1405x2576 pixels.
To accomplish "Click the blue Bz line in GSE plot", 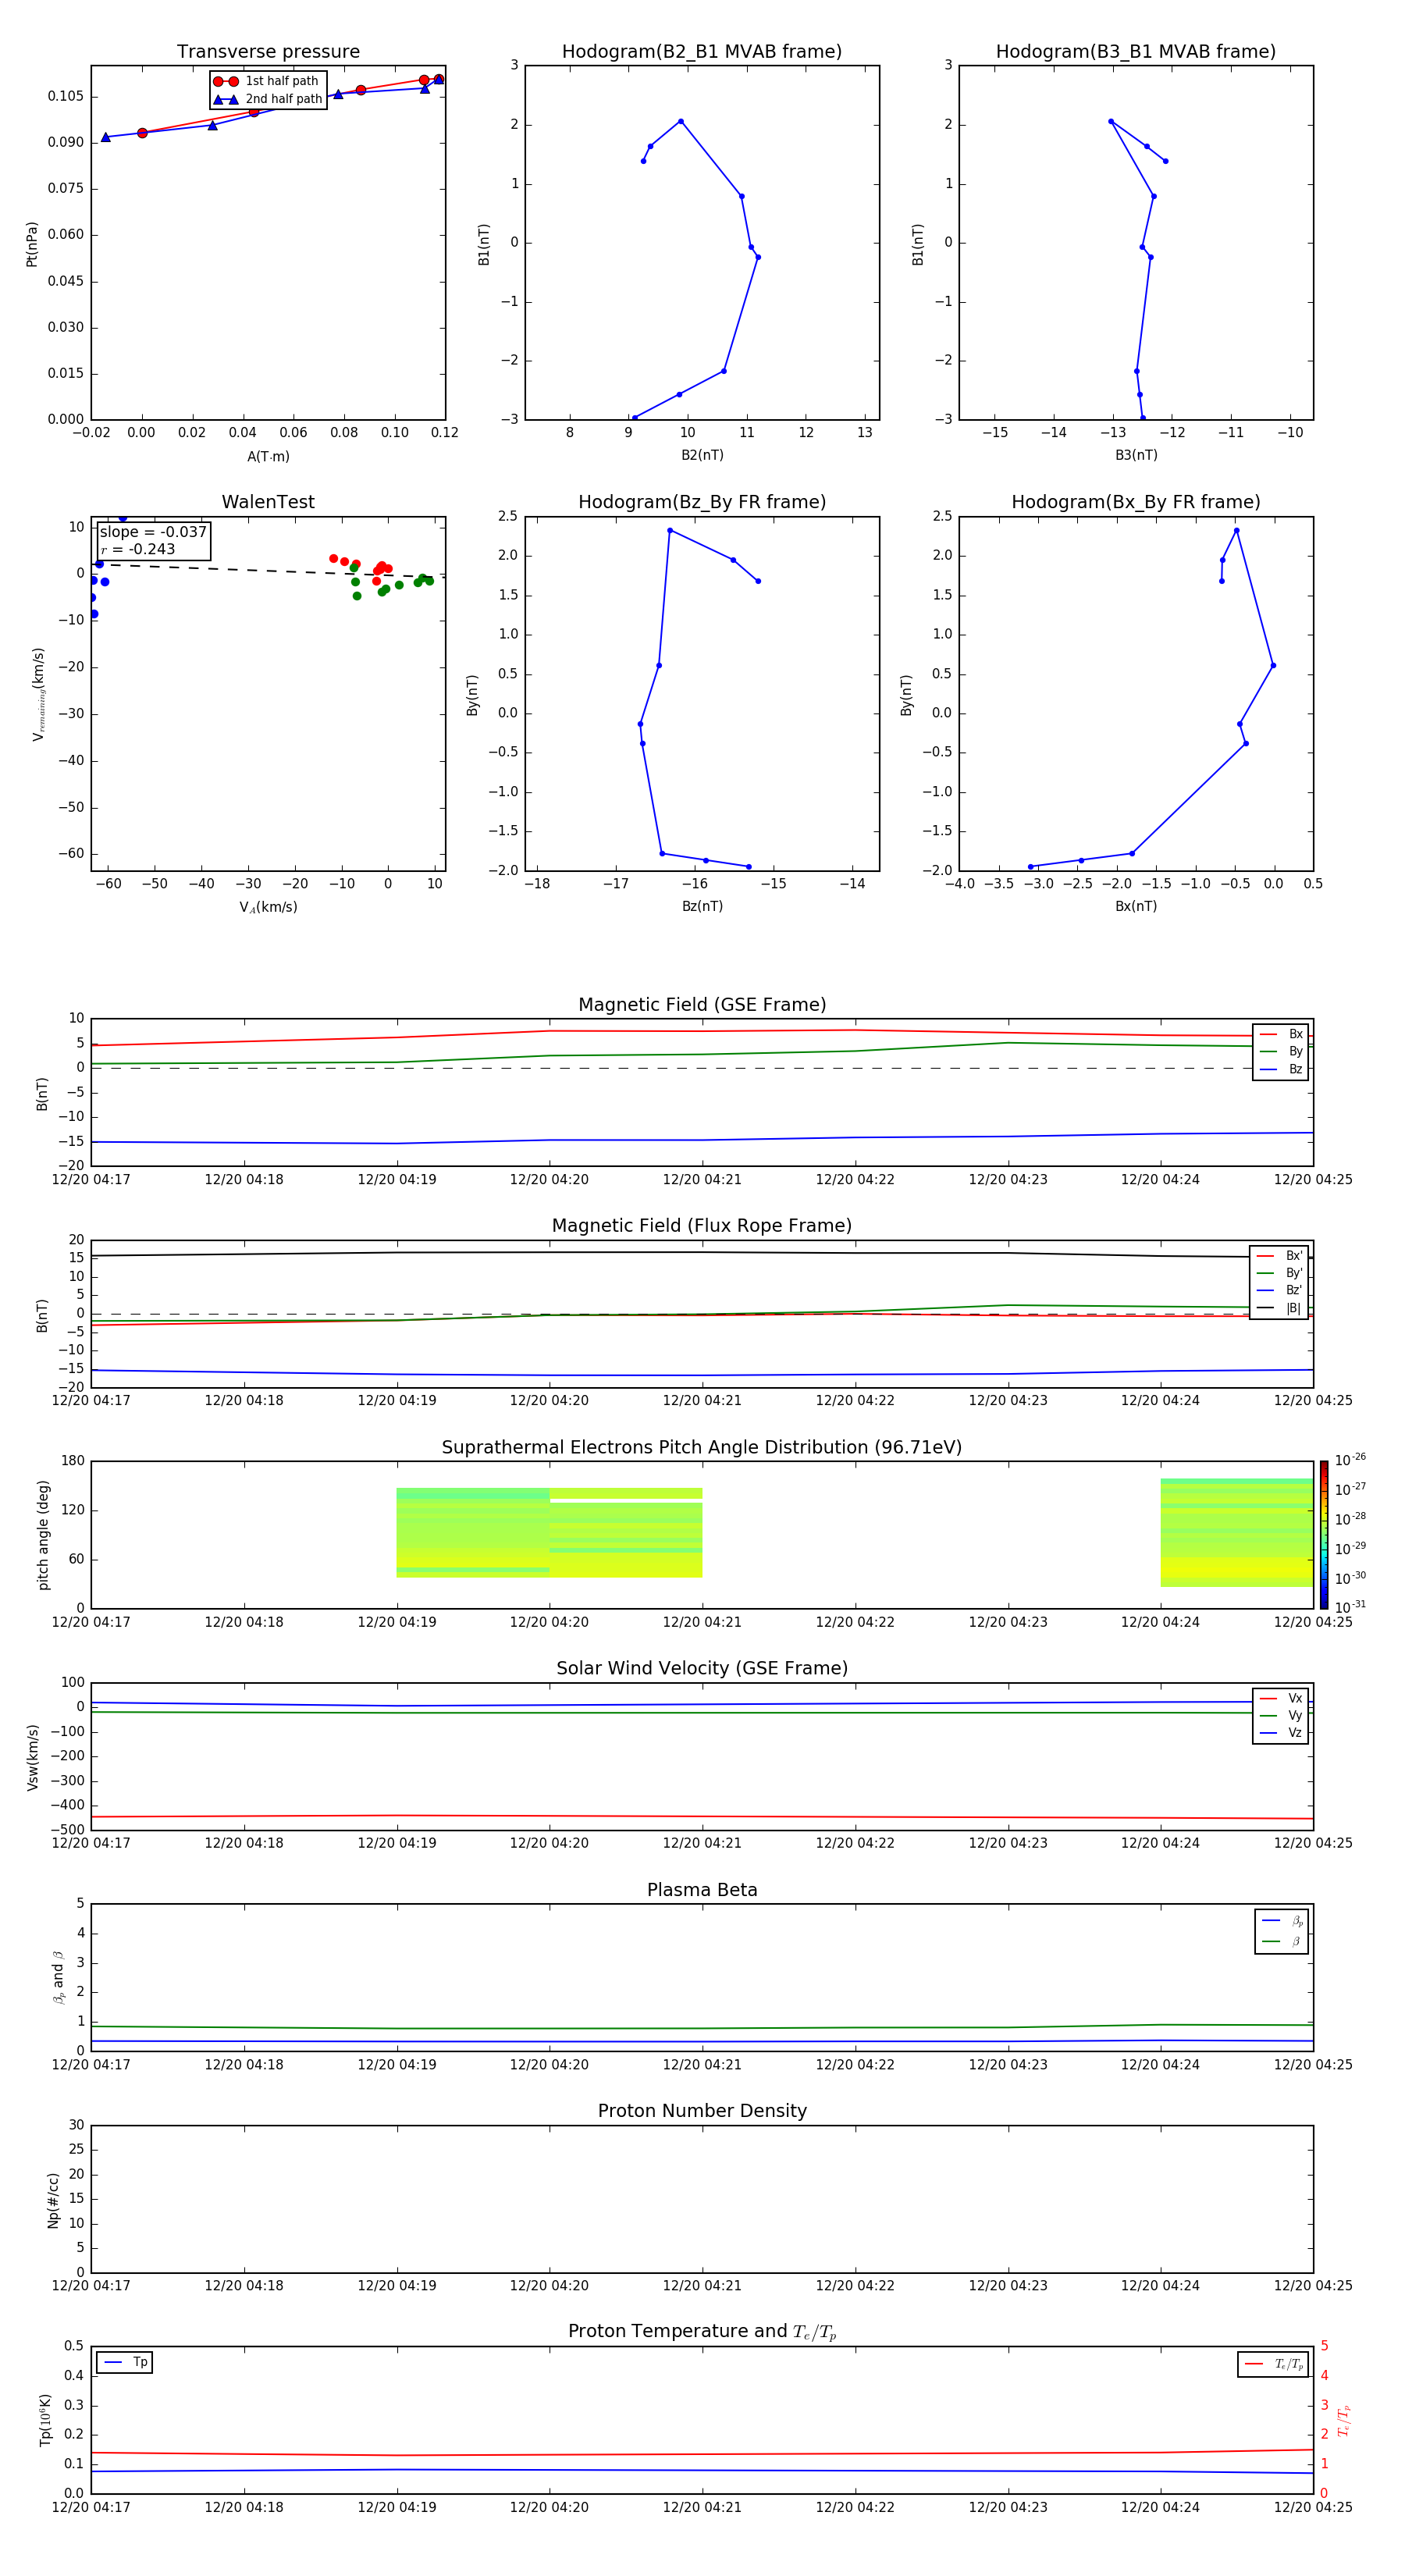I will click(x=702, y=1140).
